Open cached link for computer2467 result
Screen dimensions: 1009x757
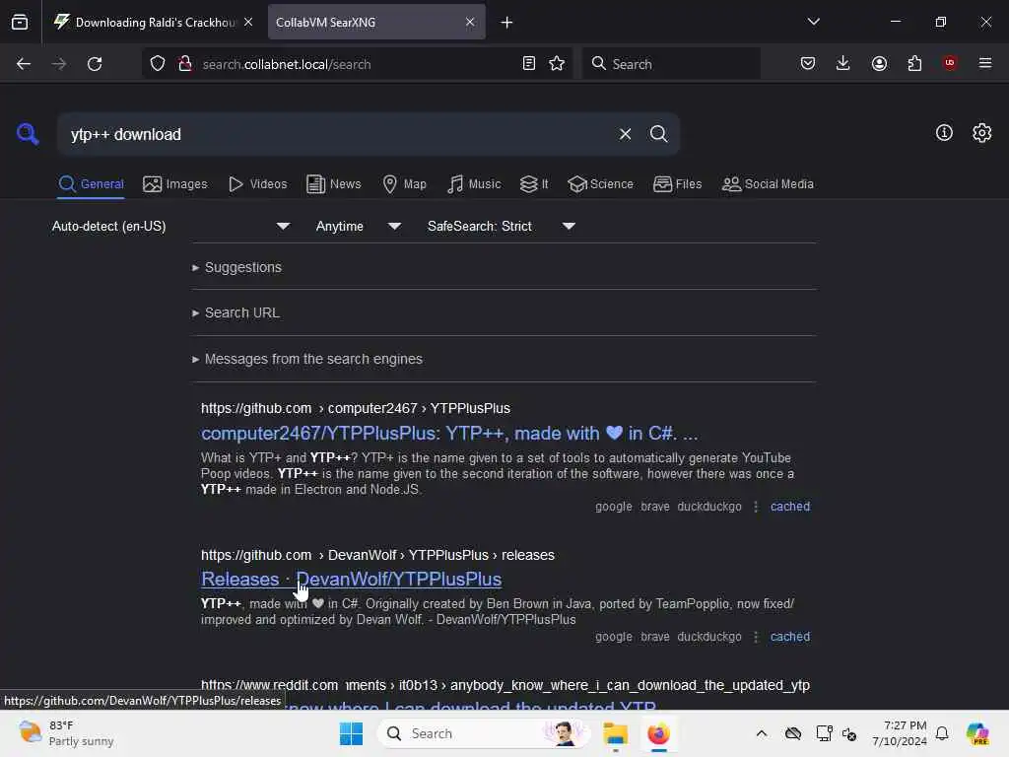pyautogui.click(x=789, y=507)
